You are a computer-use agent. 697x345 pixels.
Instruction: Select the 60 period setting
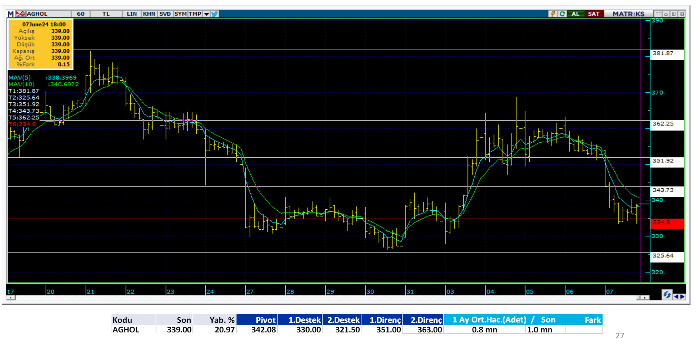(81, 14)
